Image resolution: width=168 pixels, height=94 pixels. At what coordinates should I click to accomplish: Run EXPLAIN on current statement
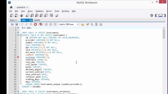coord(31,24)
